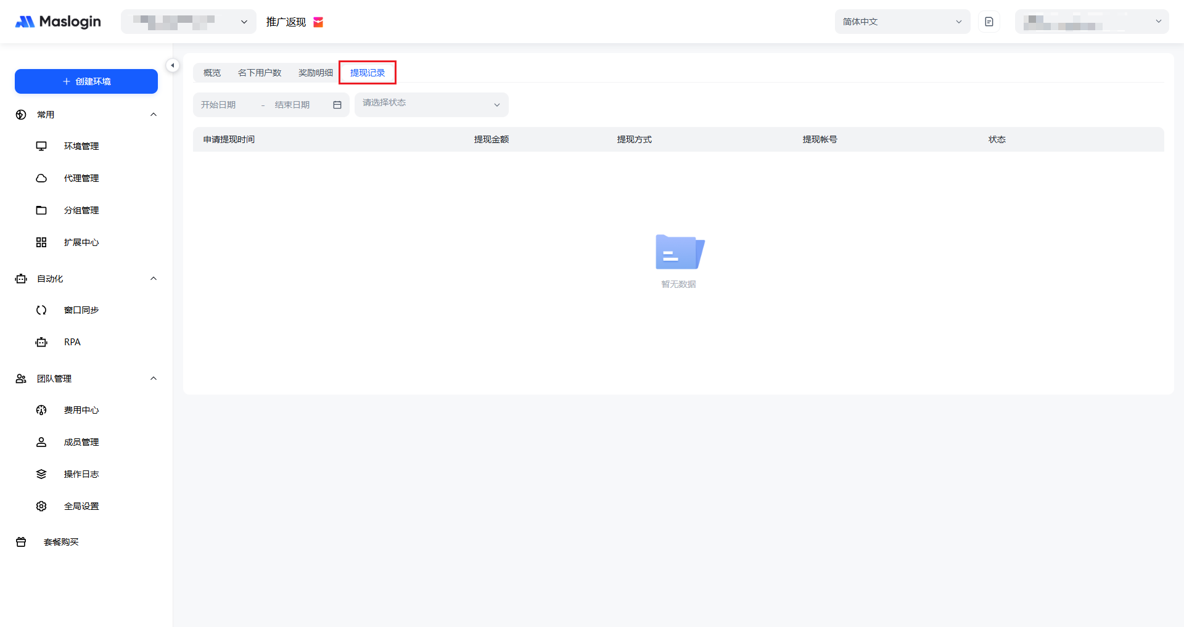Screen dimensions: 1184x627
Task: Click the extension center grid icon
Action: pos(41,242)
